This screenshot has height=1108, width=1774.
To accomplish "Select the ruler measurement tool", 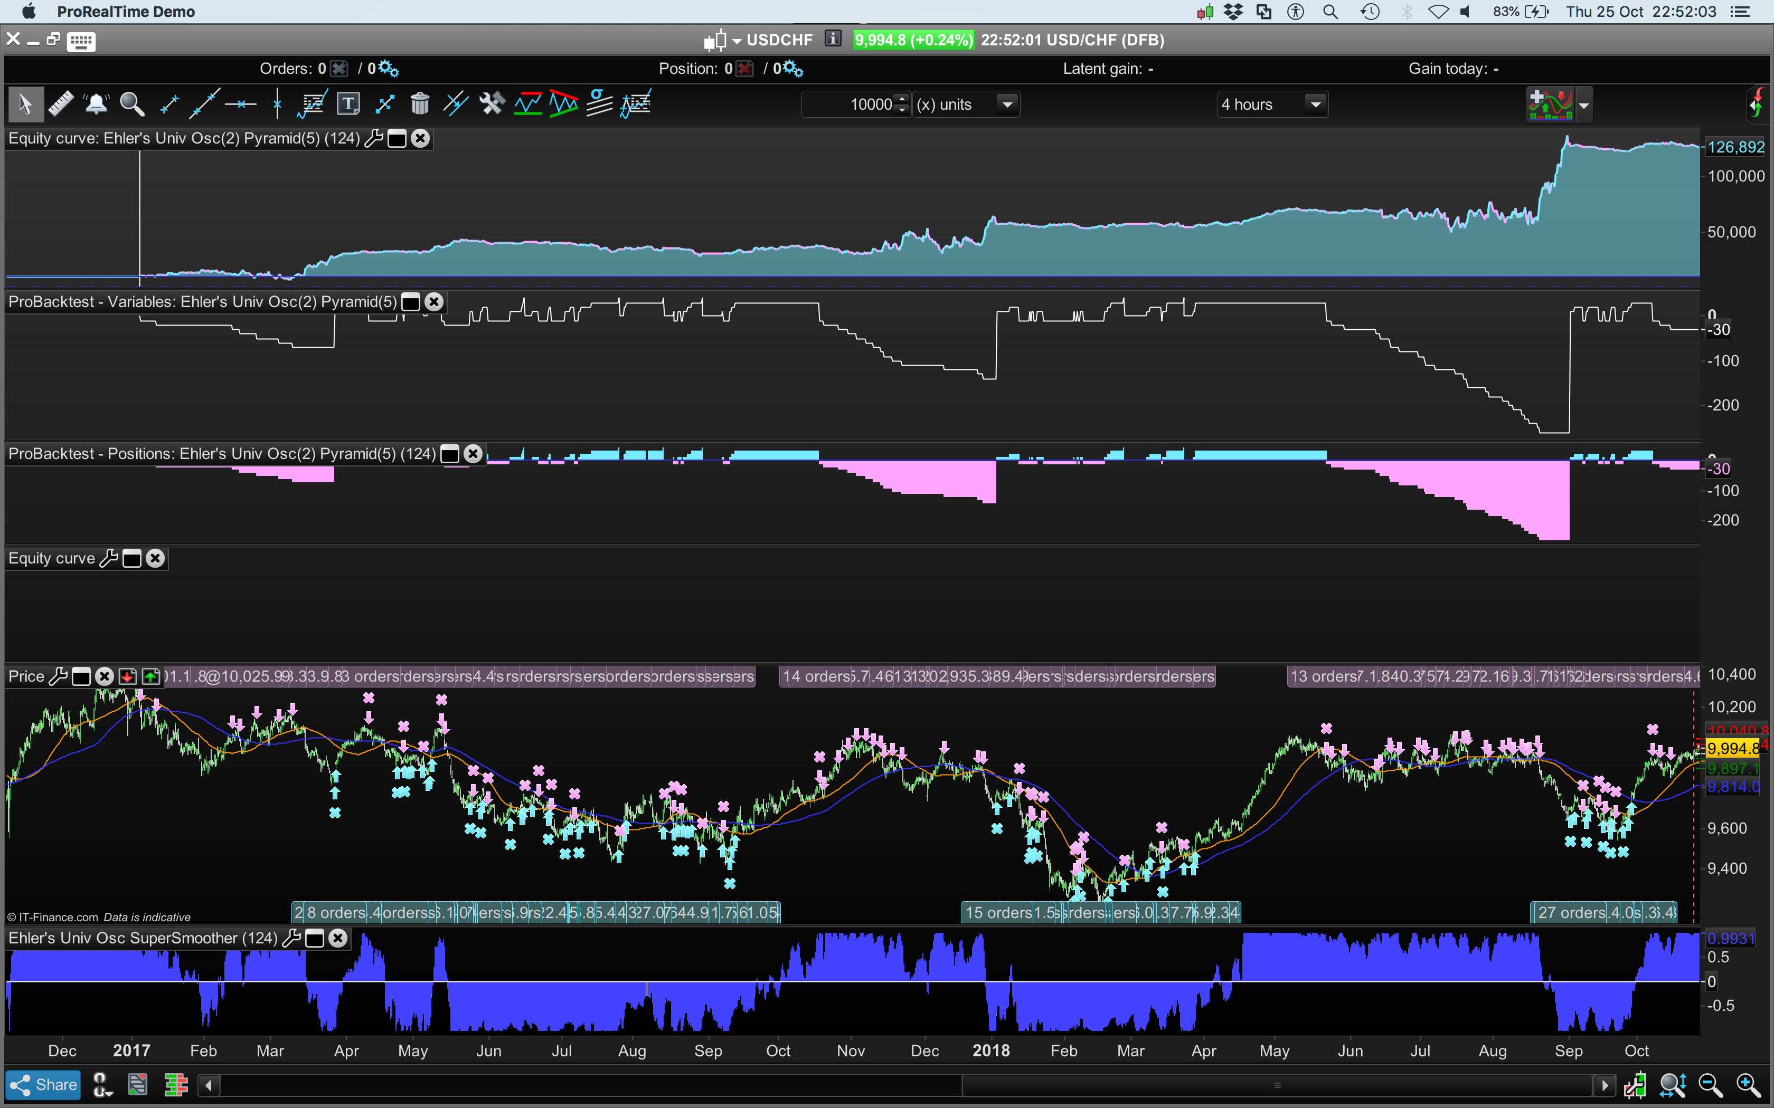I will (x=61, y=104).
